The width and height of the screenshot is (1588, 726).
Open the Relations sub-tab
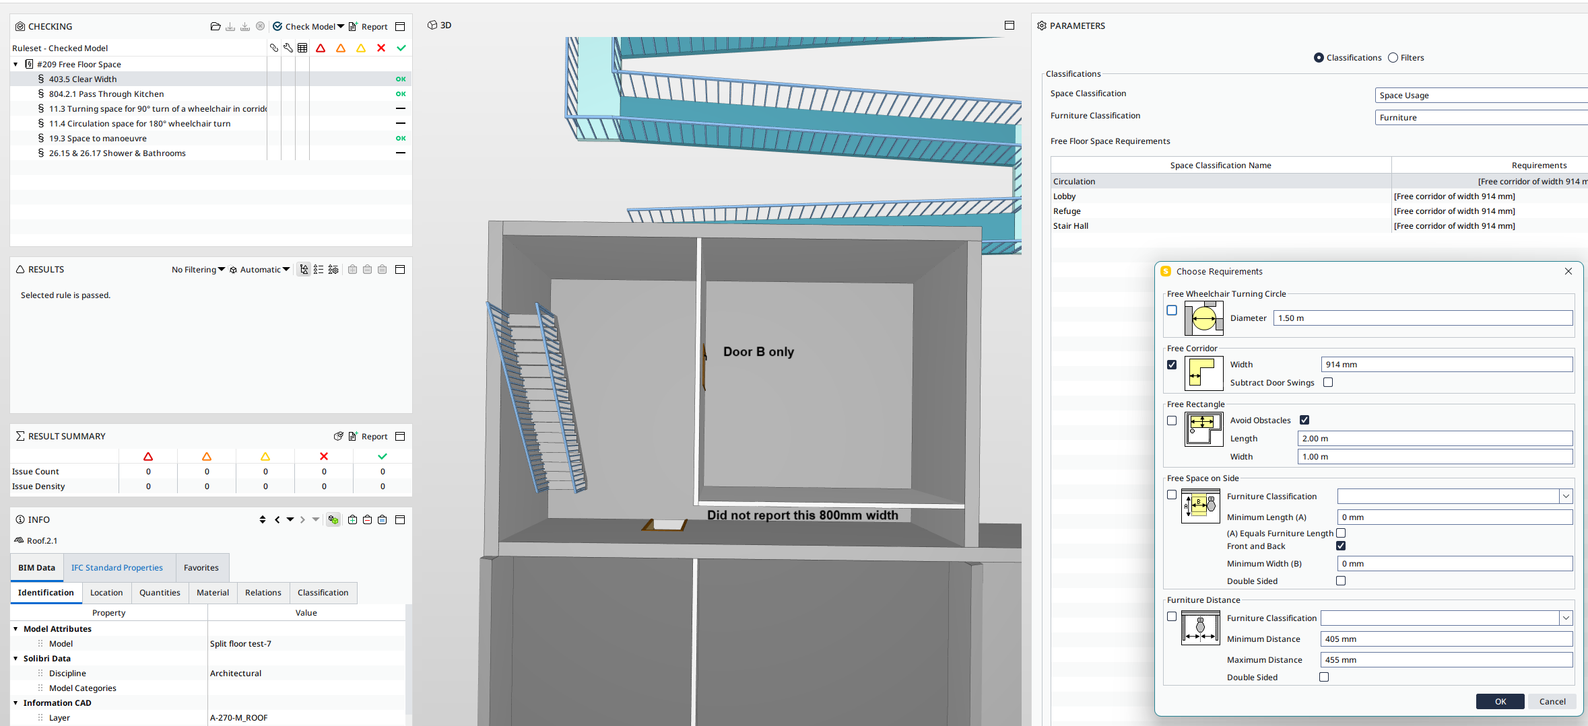pos(263,592)
